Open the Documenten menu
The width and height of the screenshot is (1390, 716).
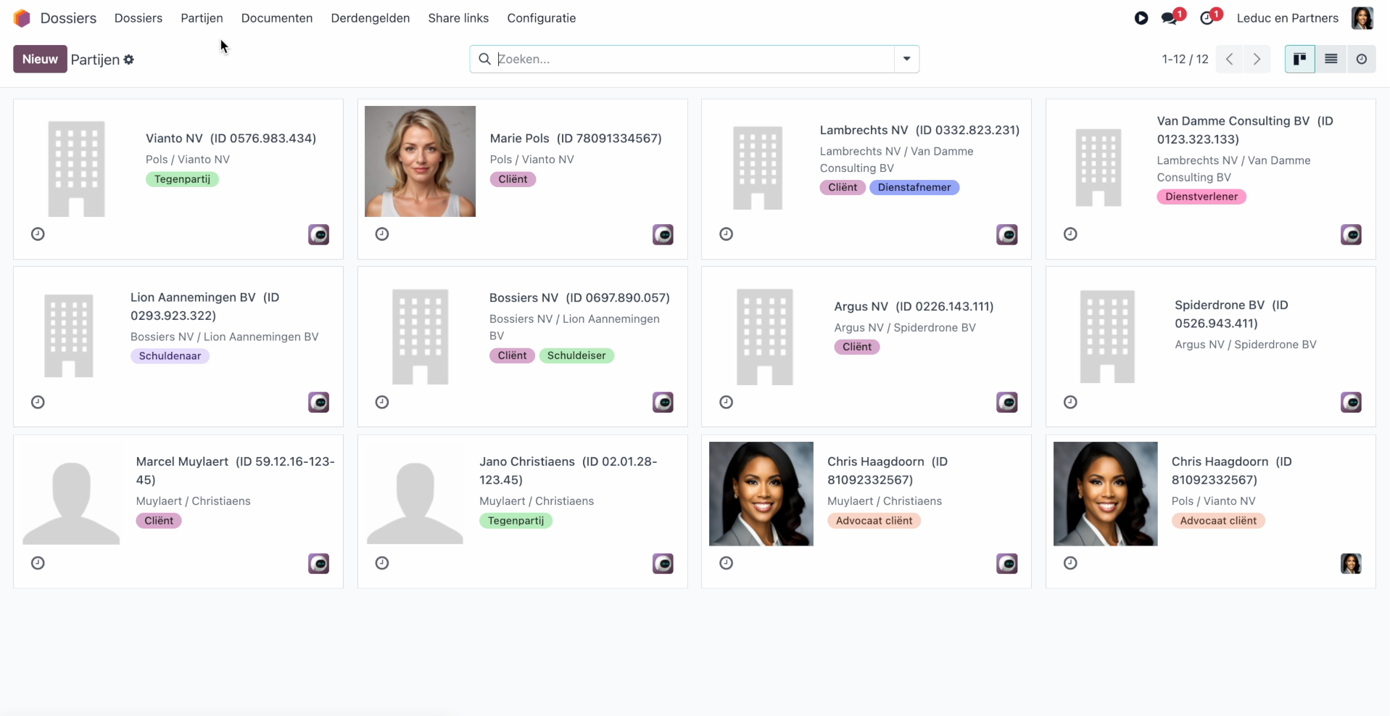tap(277, 18)
